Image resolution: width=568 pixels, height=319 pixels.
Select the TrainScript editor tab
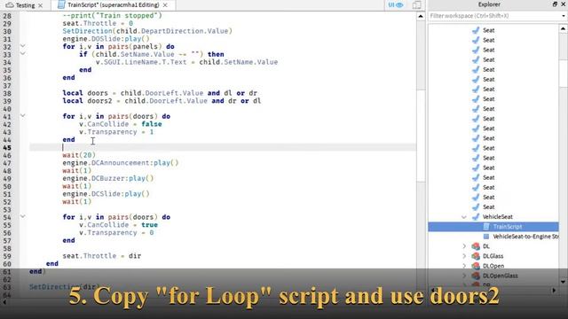pyautogui.click(x=113, y=5)
